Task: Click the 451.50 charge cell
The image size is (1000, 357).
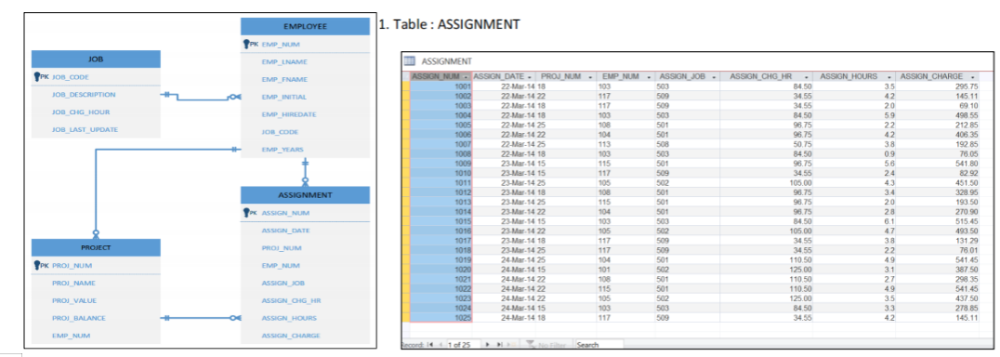Action: [938, 182]
